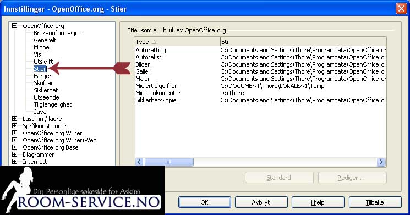This screenshot has width=410, height=215.
Task: Open the Vis settings page
Action: click(x=37, y=54)
